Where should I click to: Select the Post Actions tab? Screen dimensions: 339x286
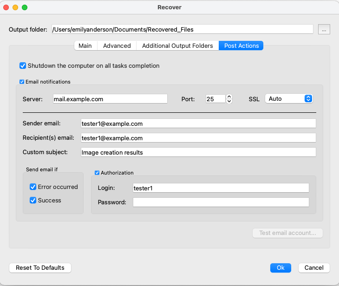(241, 45)
